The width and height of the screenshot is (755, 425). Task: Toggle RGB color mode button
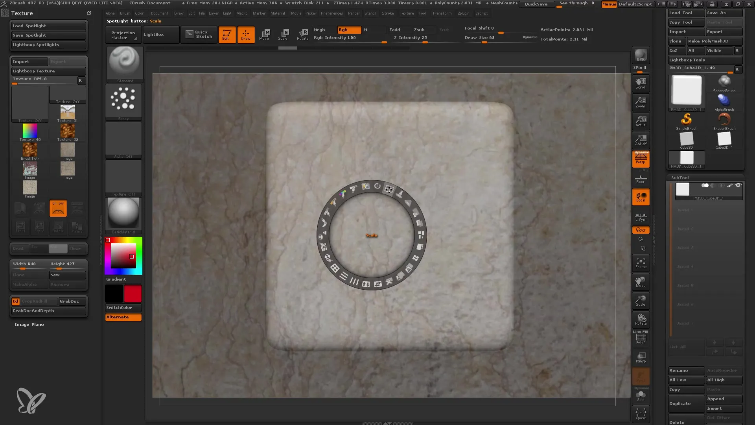click(x=347, y=30)
